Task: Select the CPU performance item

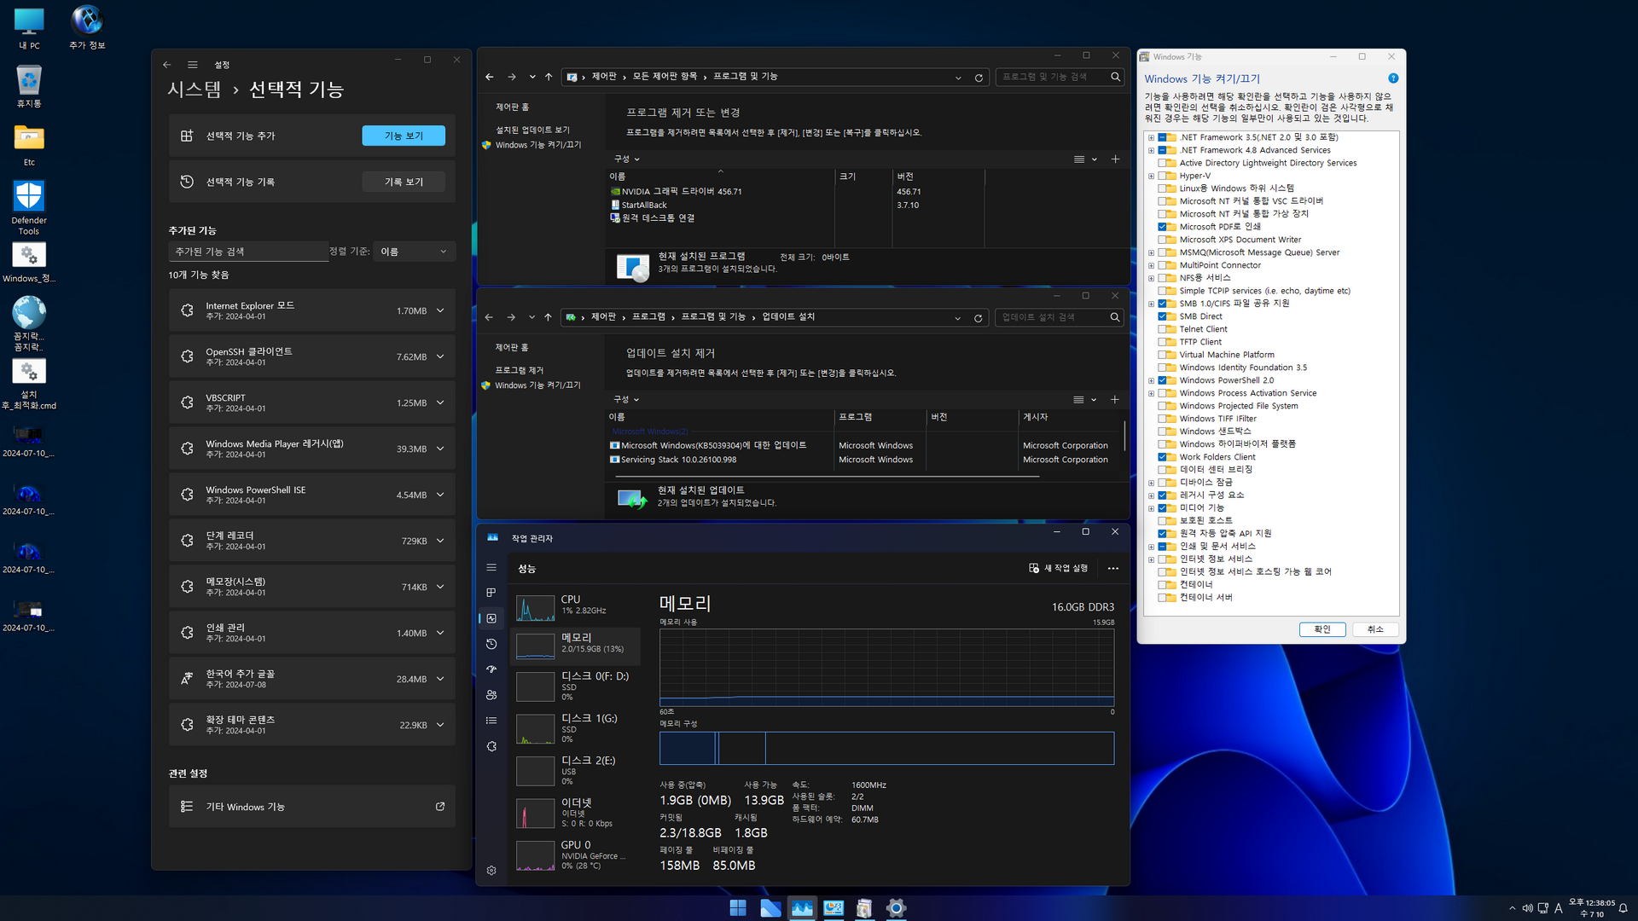Action: pos(576,605)
